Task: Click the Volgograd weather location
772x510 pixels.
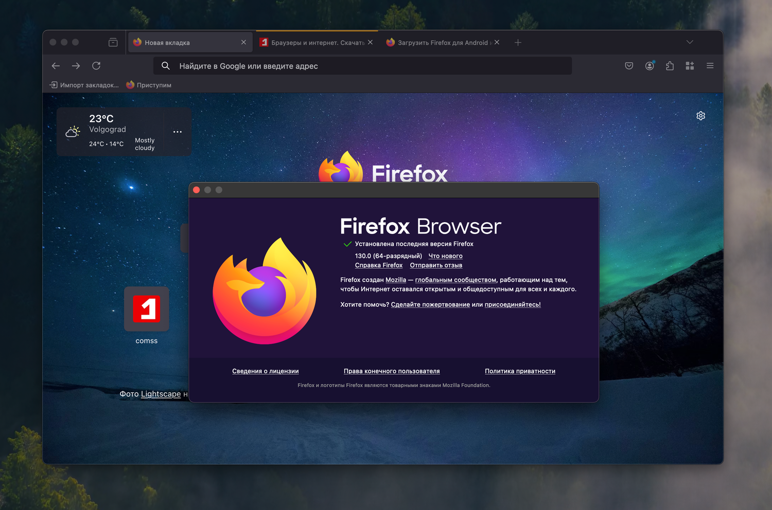Action: coord(108,130)
